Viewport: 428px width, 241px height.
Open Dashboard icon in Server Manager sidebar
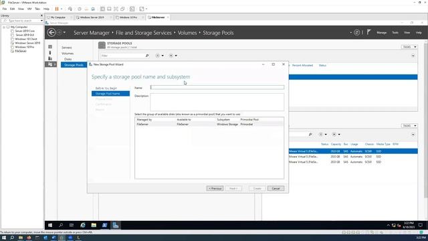[50, 47]
